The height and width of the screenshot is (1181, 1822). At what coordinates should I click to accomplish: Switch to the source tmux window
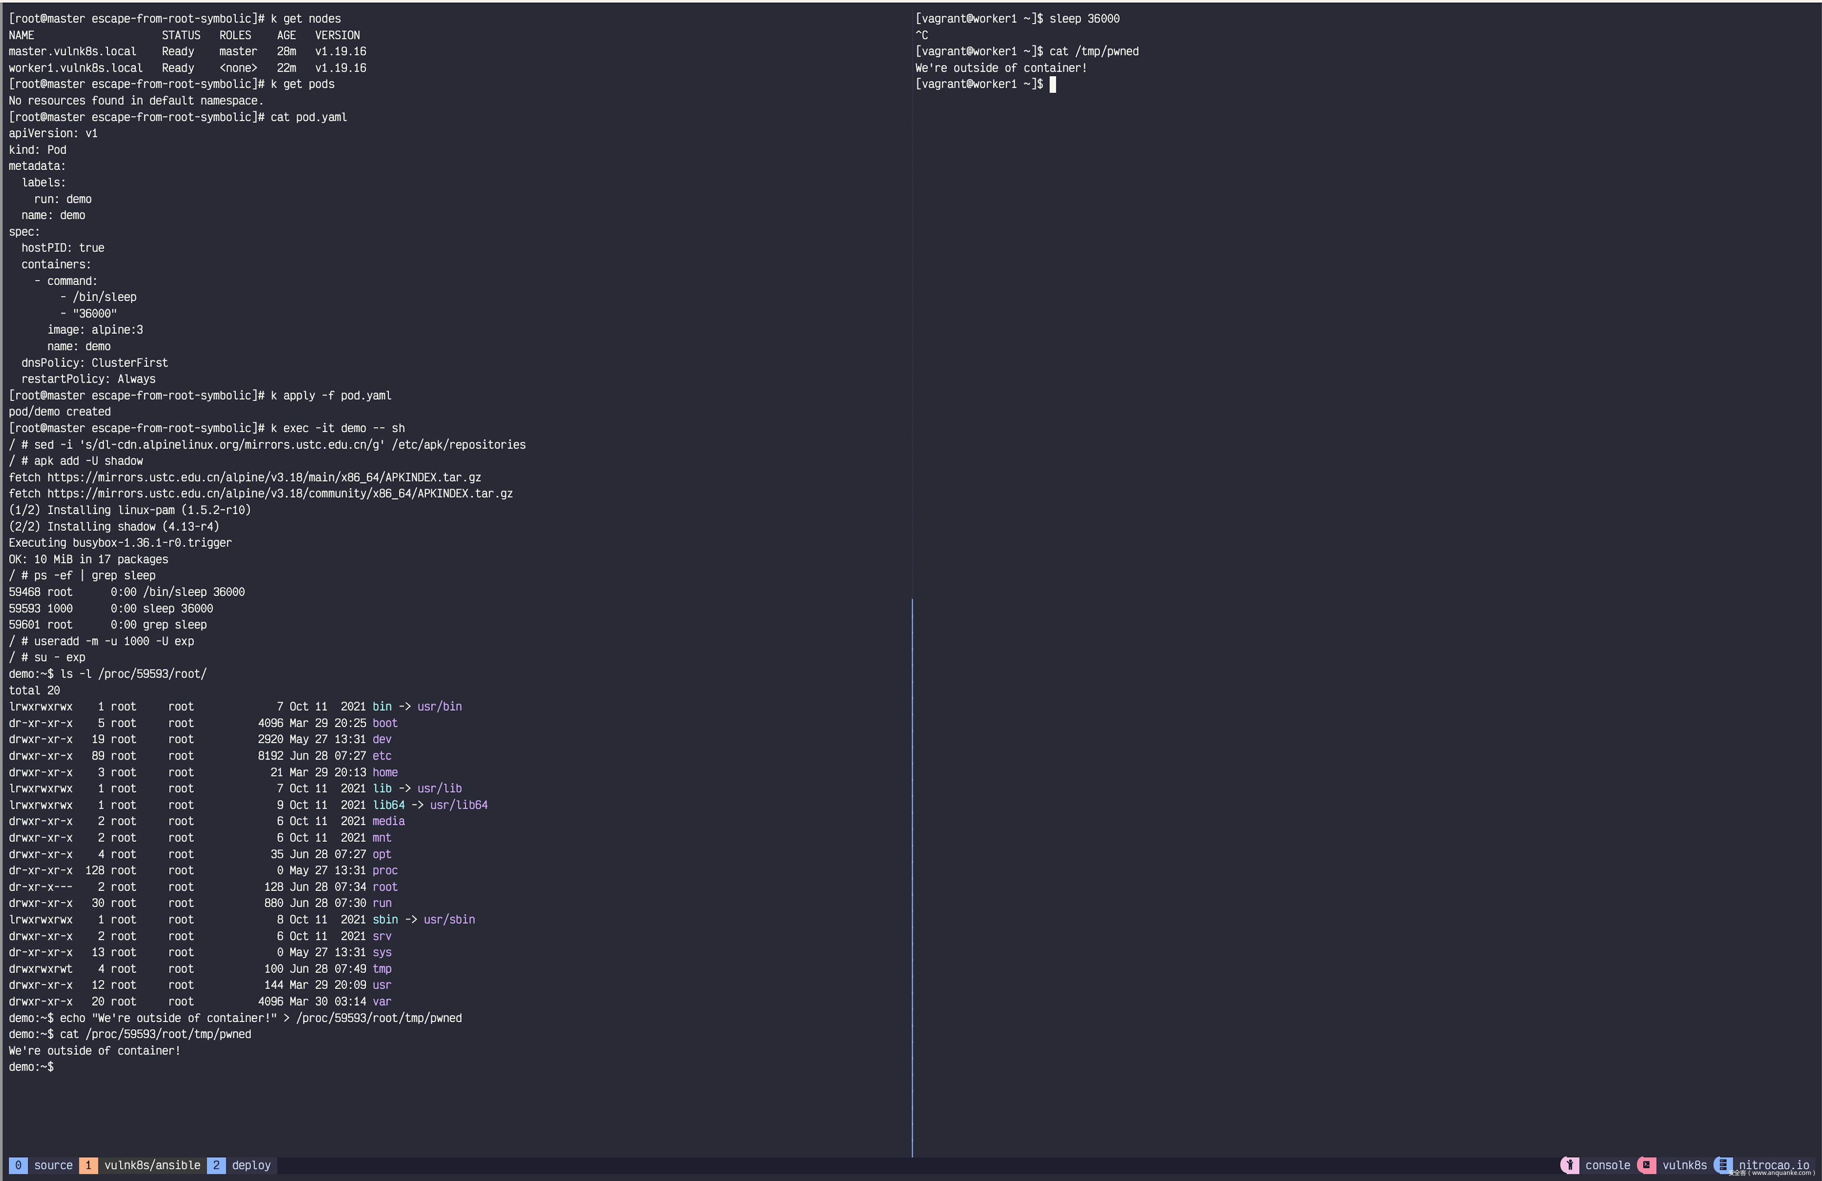(x=53, y=1165)
